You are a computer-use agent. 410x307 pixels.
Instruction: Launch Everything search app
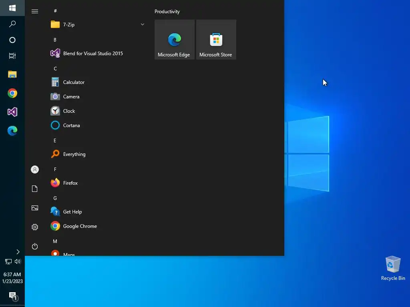(98, 154)
